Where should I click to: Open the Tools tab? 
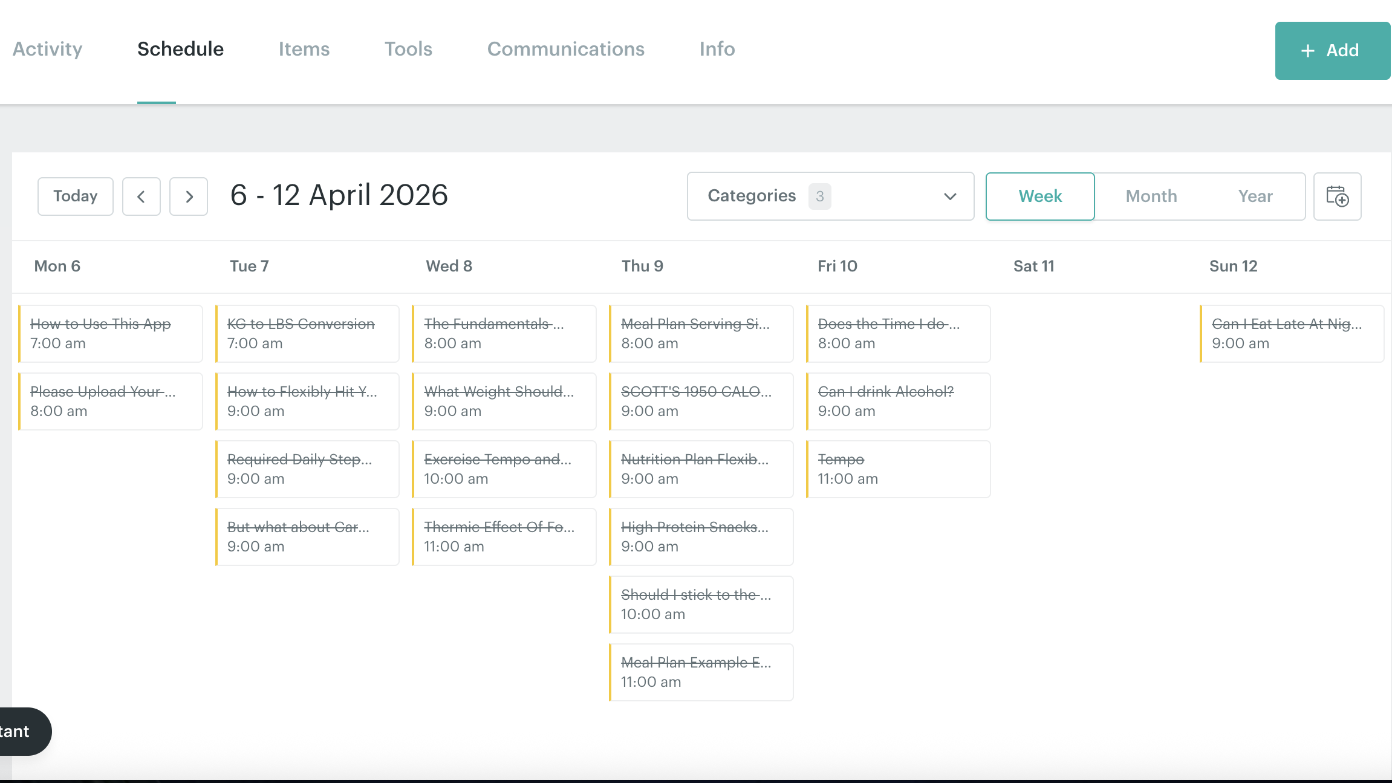pos(408,49)
